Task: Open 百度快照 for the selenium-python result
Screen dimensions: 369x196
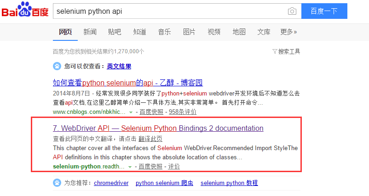Action: pos(150,167)
